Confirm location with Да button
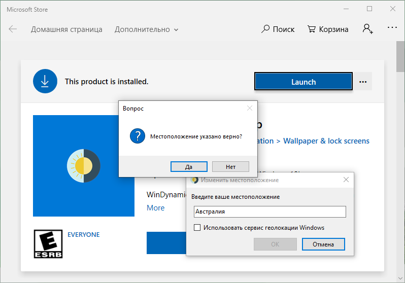The width and height of the screenshot is (405, 283). (189, 166)
